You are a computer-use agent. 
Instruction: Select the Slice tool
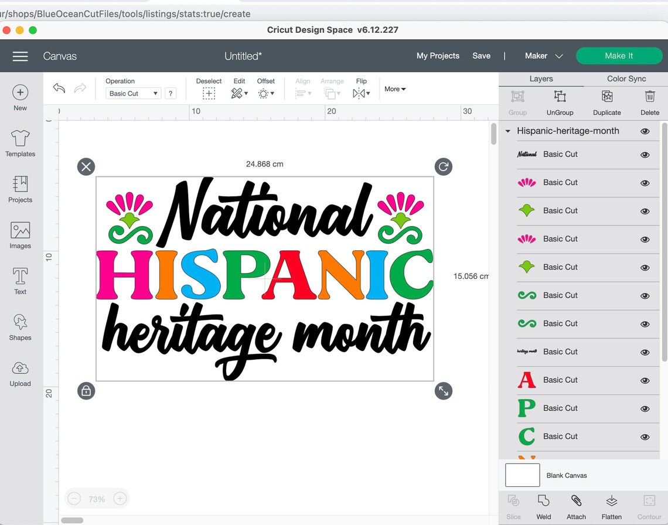(x=513, y=504)
